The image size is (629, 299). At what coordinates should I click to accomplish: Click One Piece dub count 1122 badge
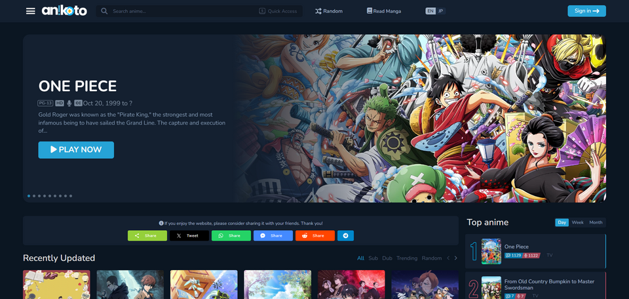[x=531, y=255]
